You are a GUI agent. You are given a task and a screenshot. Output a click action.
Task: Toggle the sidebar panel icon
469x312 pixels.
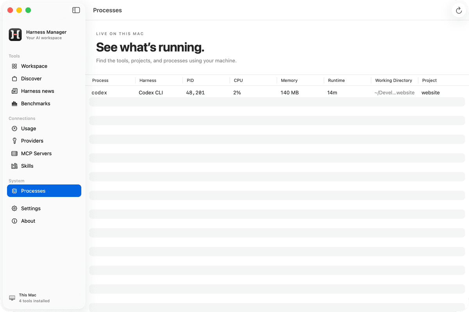pos(76,10)
